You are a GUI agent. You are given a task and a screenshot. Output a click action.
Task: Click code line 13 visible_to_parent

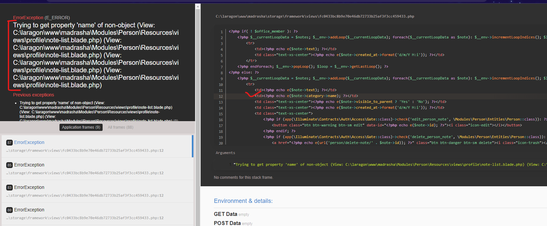pos(350,102)
